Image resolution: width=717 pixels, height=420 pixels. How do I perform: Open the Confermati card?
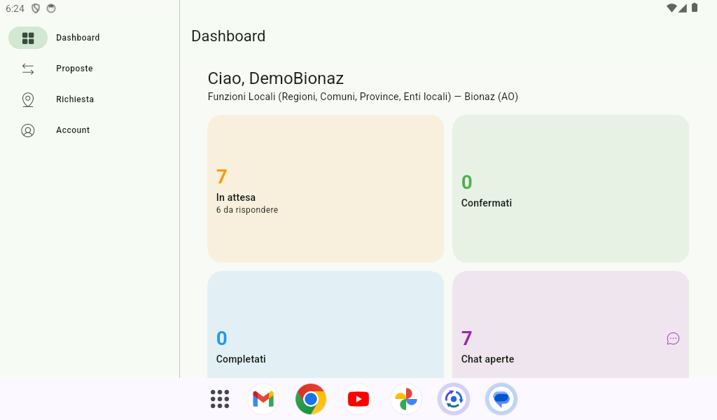[x=571, y=189]
